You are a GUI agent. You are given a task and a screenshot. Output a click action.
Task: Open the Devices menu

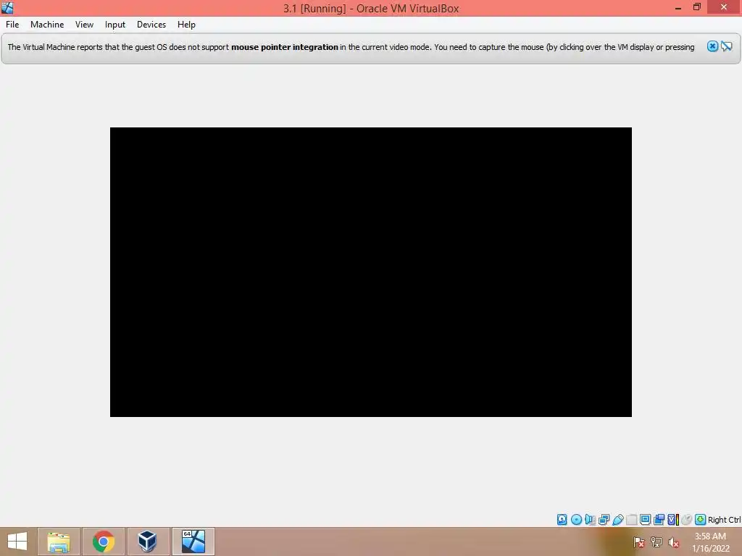[x=151, y=25]
